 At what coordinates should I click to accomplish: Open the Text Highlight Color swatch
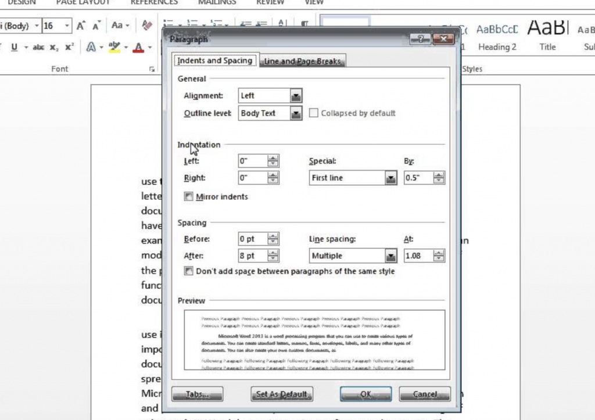coord(113,48)
